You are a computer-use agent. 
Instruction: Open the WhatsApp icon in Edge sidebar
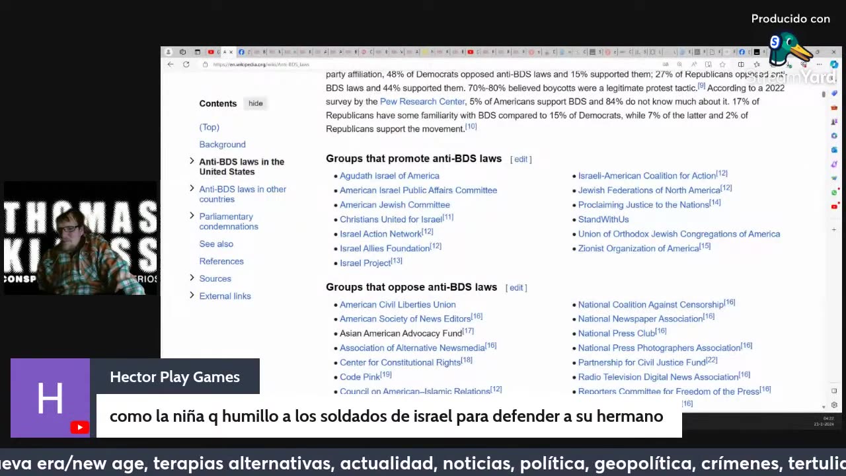click(x=834, y=192)
